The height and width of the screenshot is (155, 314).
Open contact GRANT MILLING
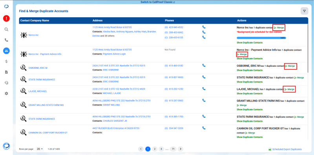click(x=111, y=105)
